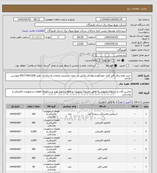Click the date 1404/04/07 in row 1
The width and height of the screenshot is (157, 173).
15,114
